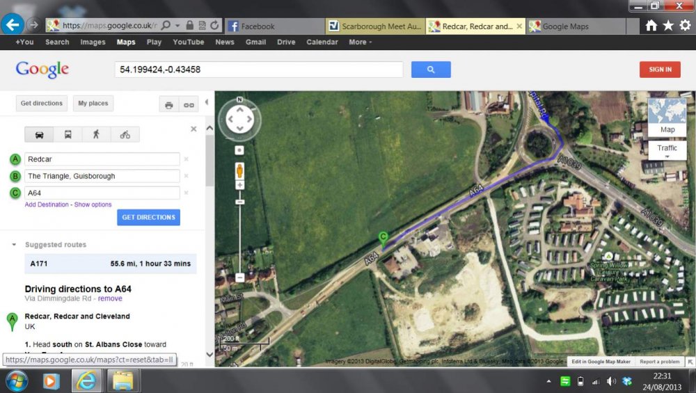Click the Add Destination link
This screenshot has width=696, height=393.
[x=47, y=204]
